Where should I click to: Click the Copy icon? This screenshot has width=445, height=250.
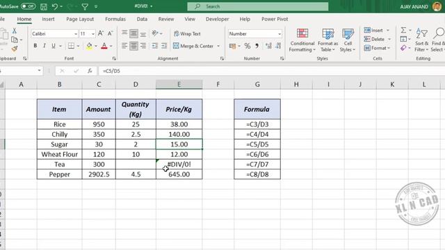point(14,40)
